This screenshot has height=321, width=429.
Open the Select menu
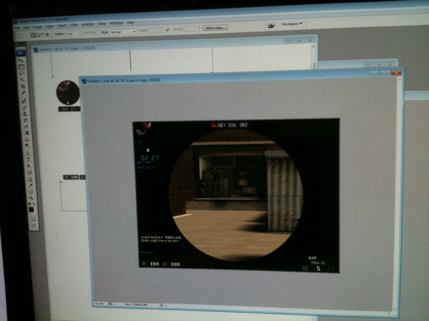[x=62, y=25]
